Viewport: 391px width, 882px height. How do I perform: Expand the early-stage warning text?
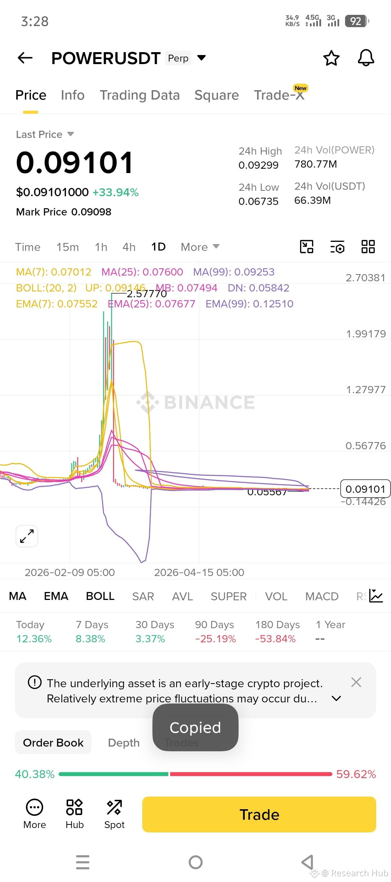click(x=336, y=698)
